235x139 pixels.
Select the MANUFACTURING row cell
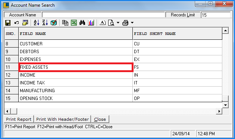[x=75, y=90]
